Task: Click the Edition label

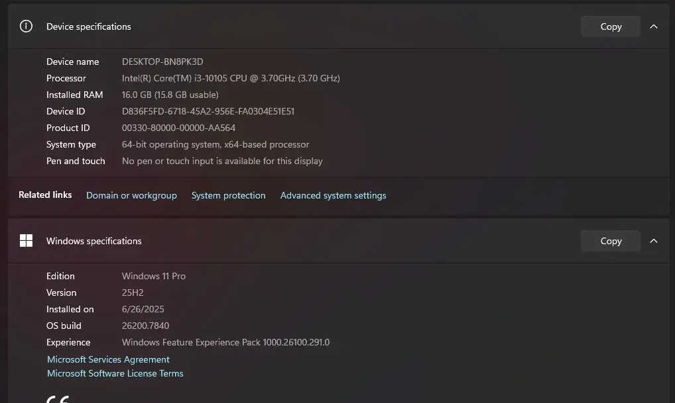Action: point(60,276)
